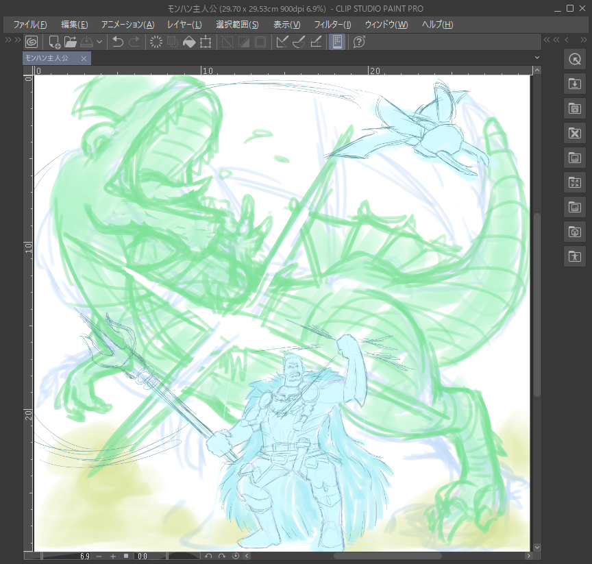Viewport: 592px width, 564px height.
Task: Undo the last action
Action: [118, 42]
